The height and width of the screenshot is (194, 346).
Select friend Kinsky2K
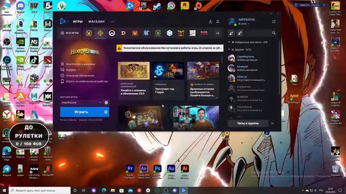coord(251,68)
